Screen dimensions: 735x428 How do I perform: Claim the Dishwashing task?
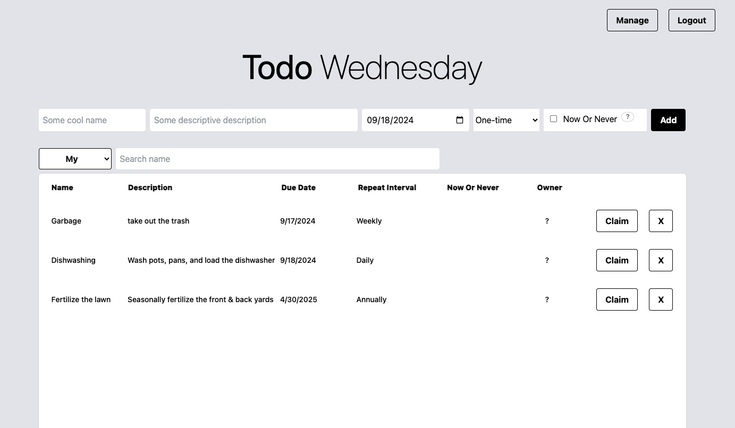coord(616,260)
